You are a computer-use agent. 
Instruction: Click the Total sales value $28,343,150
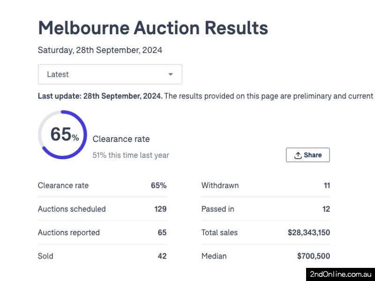[309, 232]
